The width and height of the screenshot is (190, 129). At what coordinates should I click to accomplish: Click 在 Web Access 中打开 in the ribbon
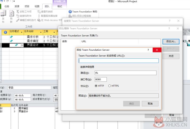pos(50,20)
